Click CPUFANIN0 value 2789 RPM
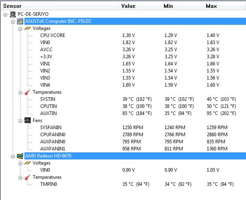 [133, 135]
